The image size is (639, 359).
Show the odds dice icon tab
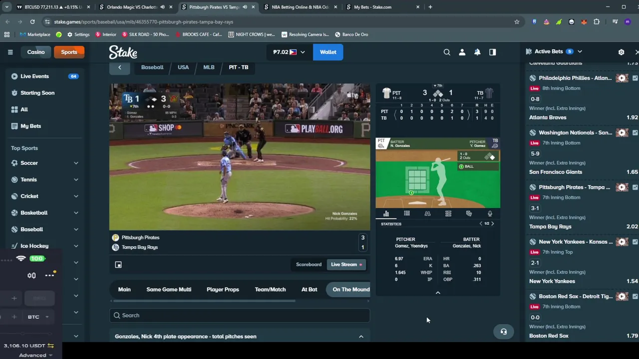coord(469,213)
